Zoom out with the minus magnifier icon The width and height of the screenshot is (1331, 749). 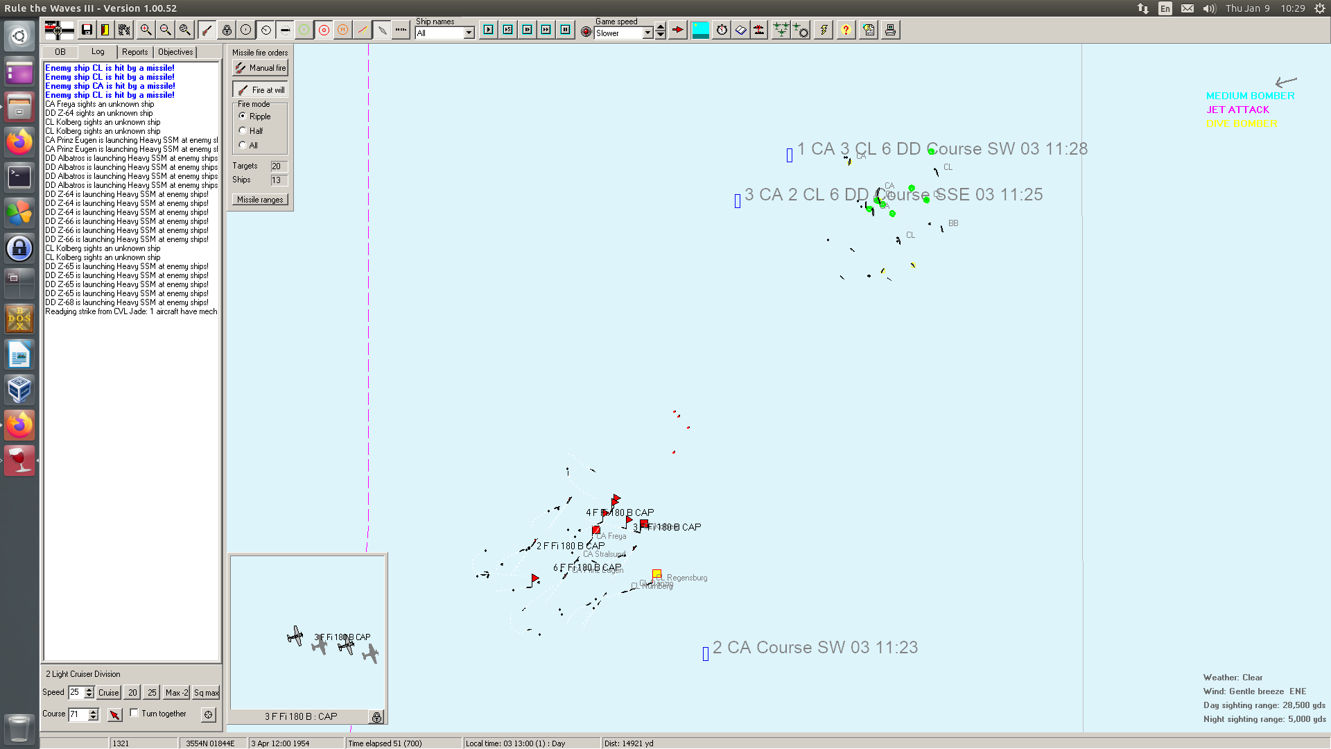tap(165, 30)
